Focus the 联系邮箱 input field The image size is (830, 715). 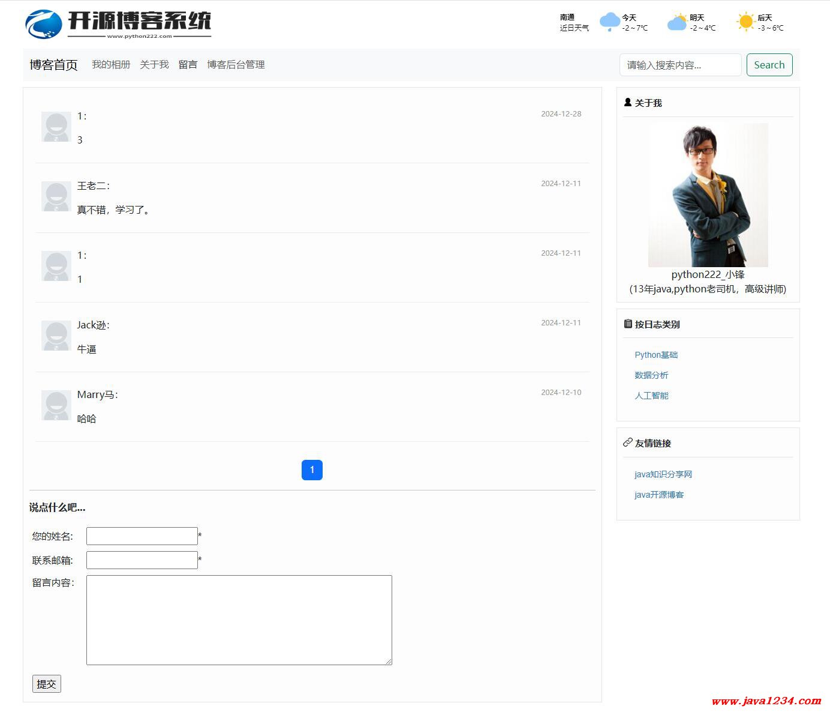[x=142, y=560]
